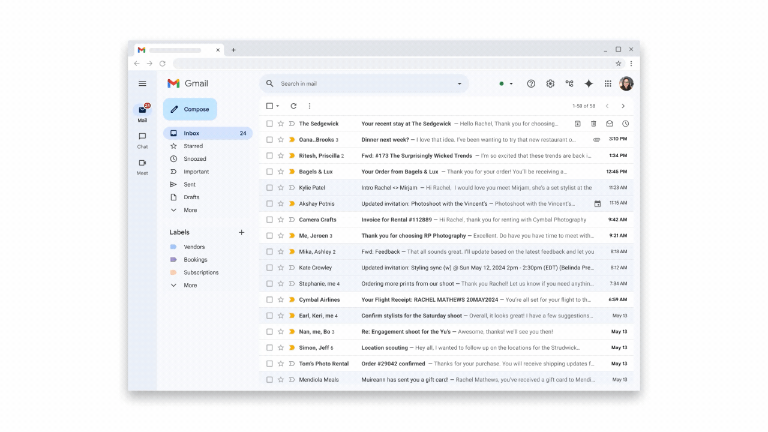Open the integrations icon beside Settings
This screenshot has height=432, width=768.
569,84
